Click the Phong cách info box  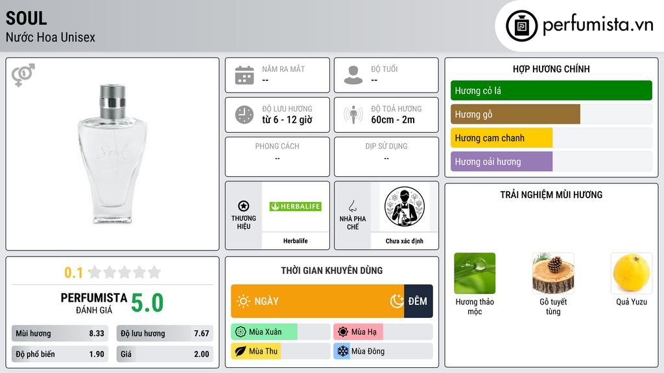(278, 157)
